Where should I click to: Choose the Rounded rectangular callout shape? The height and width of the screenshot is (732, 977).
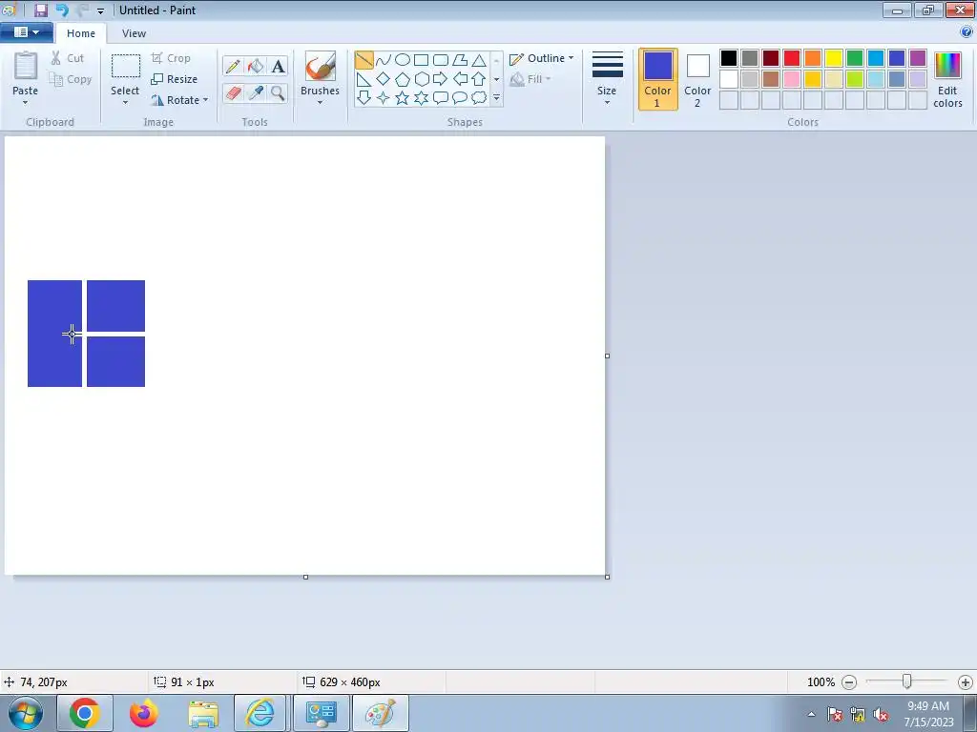pos(441,98)
